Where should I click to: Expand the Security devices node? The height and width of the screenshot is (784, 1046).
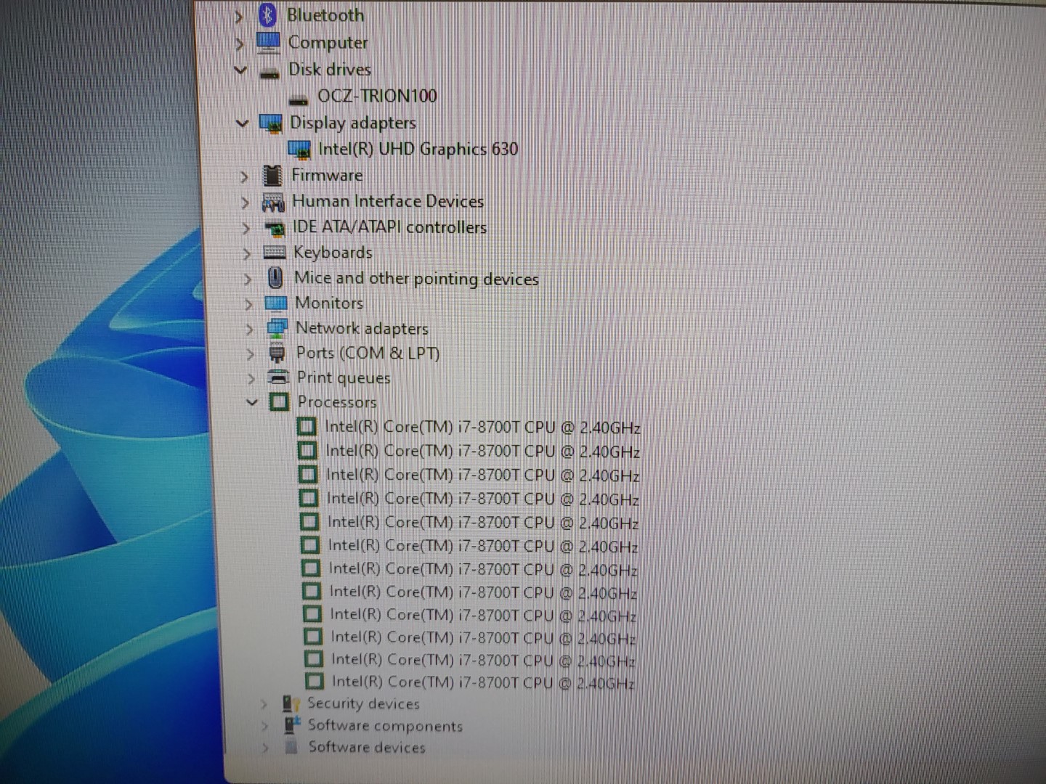(x=264, y=704)
